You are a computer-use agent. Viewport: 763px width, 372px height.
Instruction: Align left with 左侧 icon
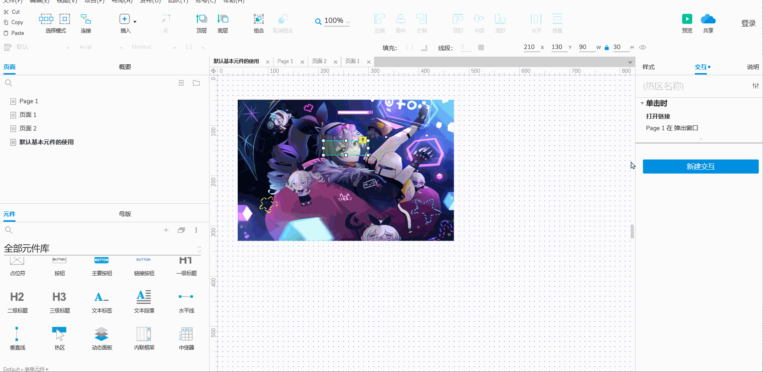point(379,19)
